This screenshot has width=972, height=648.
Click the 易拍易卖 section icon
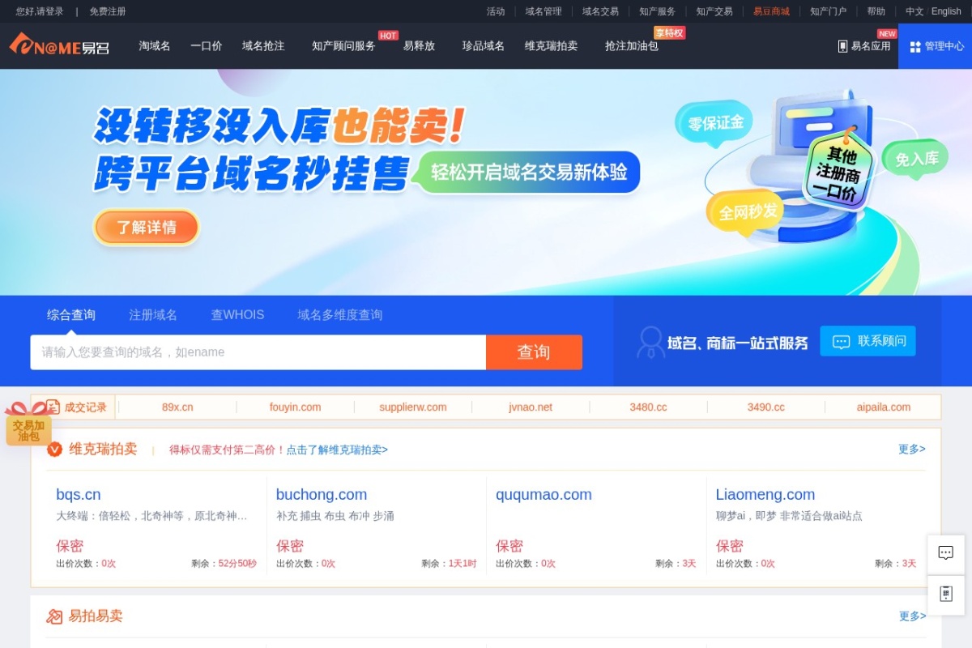pyautogui.click(x=54, y=616)
